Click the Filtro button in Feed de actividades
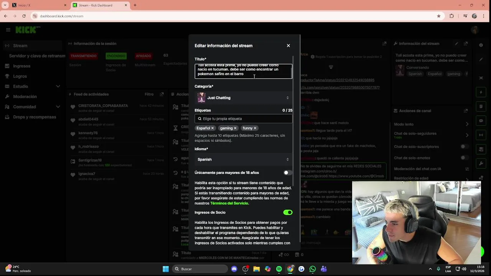This screenshot has width=491, height=276. pos(149,94)
